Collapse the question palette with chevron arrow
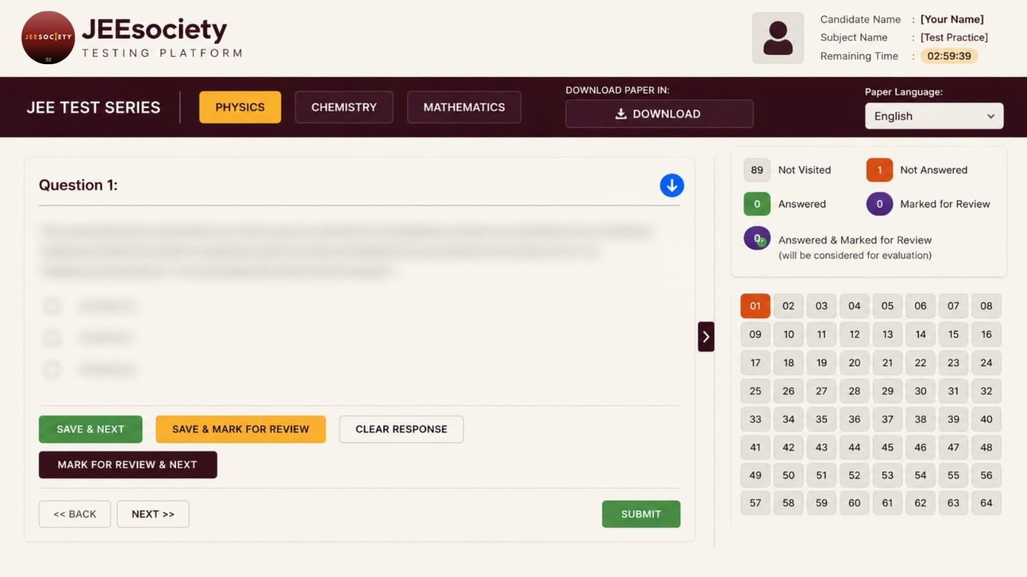 click(706, 336)
